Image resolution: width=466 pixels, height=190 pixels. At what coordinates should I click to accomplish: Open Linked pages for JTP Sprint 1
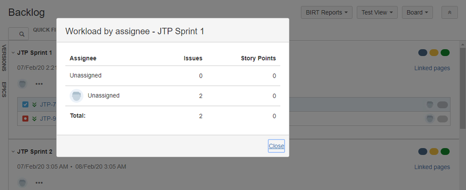pos(432,68)
